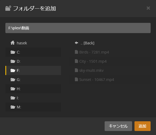The height and width of the screenshot is (135, 156).
Task: Click the folder icon for drive M:
Action: pos(13,107)
